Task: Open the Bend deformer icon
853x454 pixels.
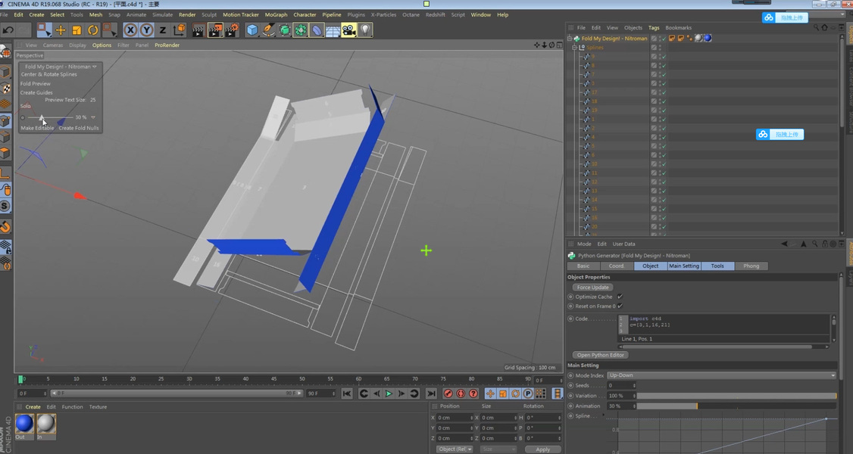Action: coord(317,30)
